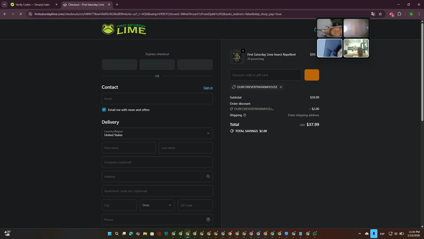The height and width of the screenshot is (239, 424).
Task: Show hidden system tray icons
Action: tap(360, 234)
